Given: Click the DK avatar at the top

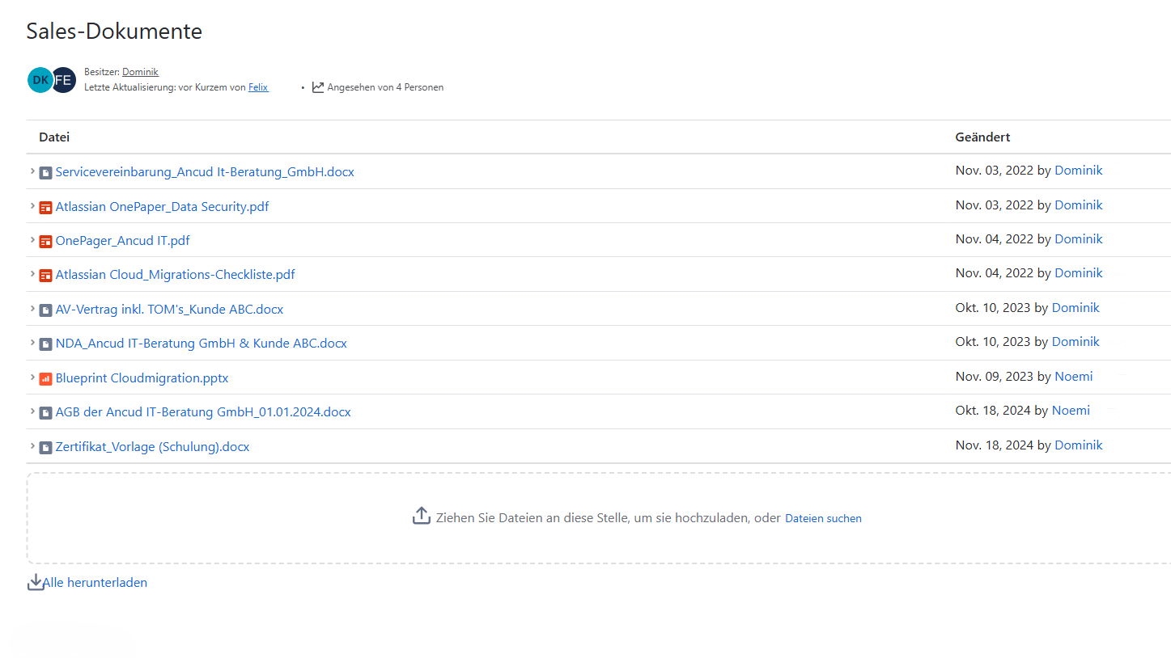Looking at the screenshot, I should point(40,80).
